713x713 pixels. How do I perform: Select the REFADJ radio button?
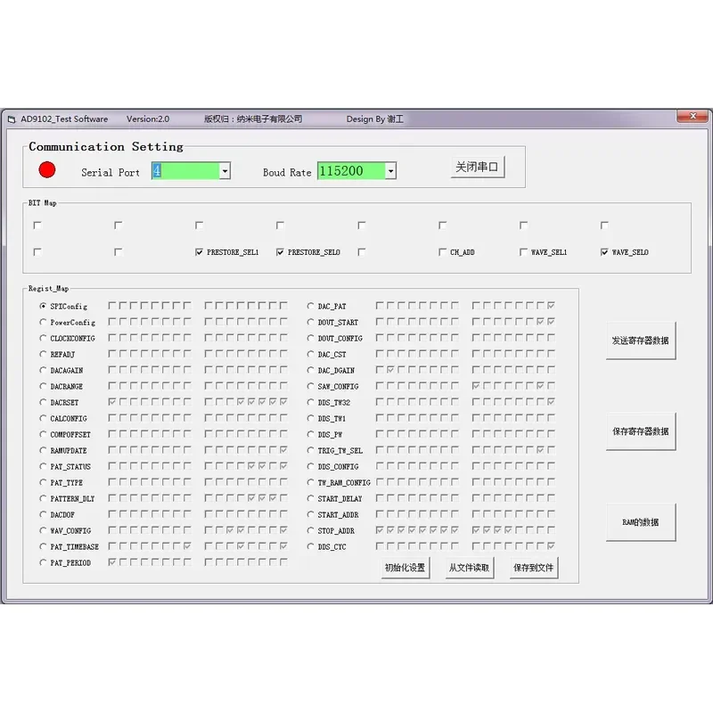(x=43, y=354)
